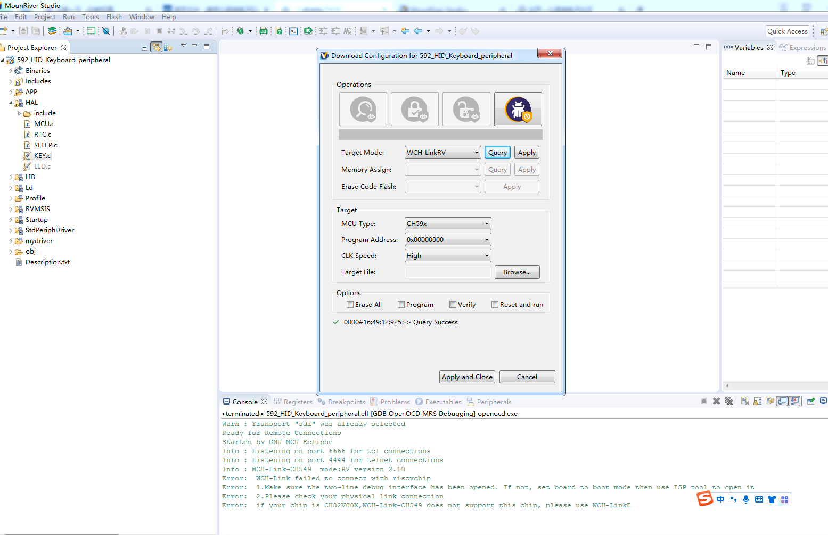Click the microphone icon in IME bar
828x535 pixels.
point(746,499)
